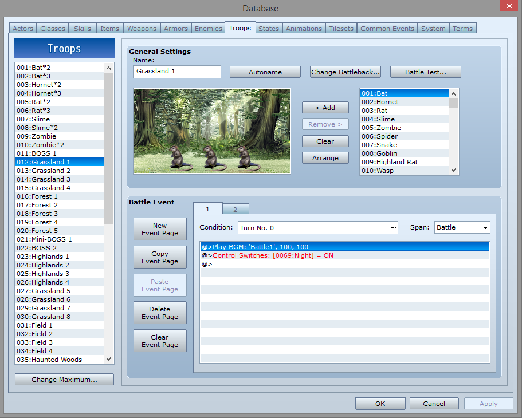Open the Change Battleback dialog

pyautogui.click(x=346, y=72)
